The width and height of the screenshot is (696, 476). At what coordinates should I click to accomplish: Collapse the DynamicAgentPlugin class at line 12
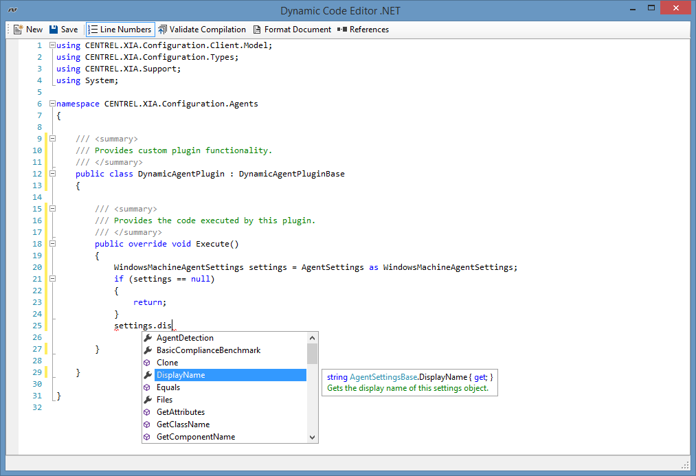click(52, 174)
